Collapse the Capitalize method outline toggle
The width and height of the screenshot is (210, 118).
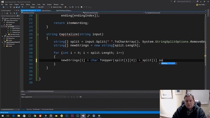38,34
